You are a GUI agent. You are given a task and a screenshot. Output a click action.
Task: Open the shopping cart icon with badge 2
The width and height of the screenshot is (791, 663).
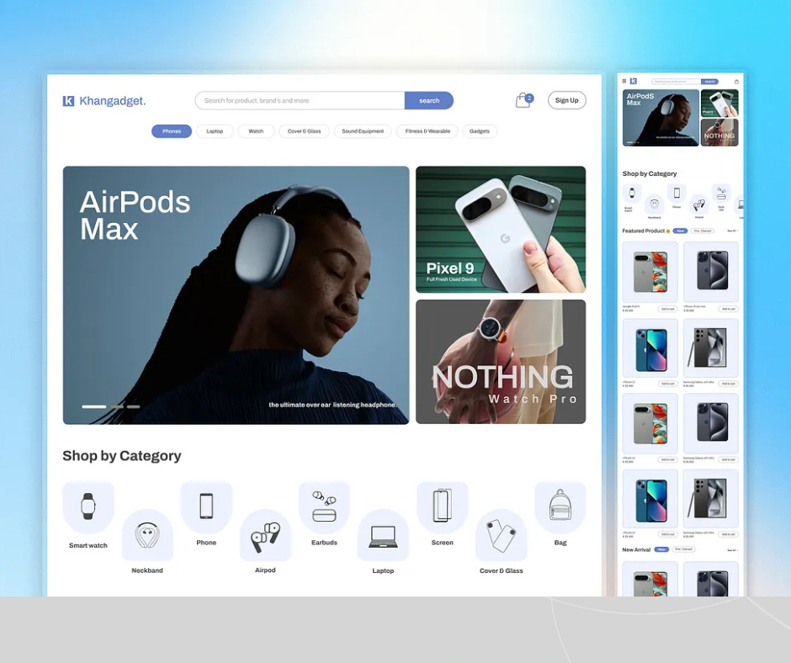(x=523, y=100)
